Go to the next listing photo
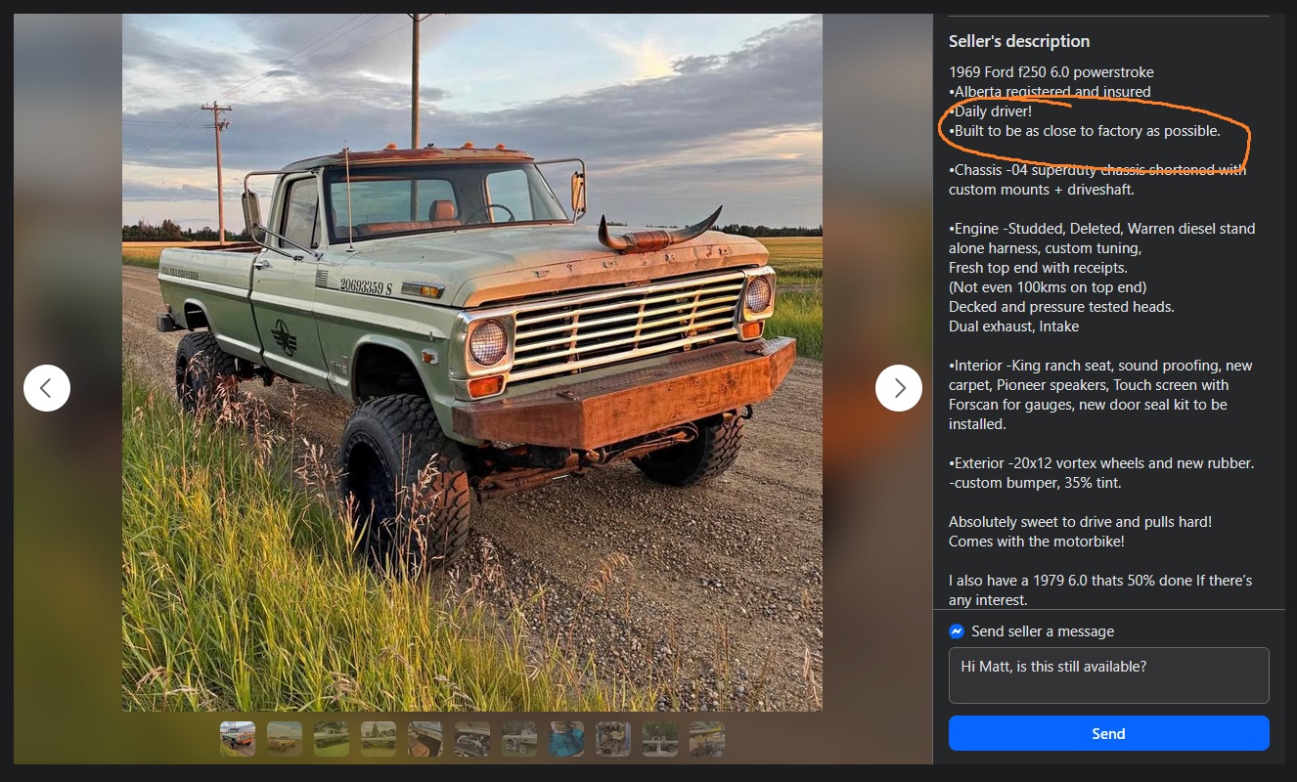 point(899,388)
